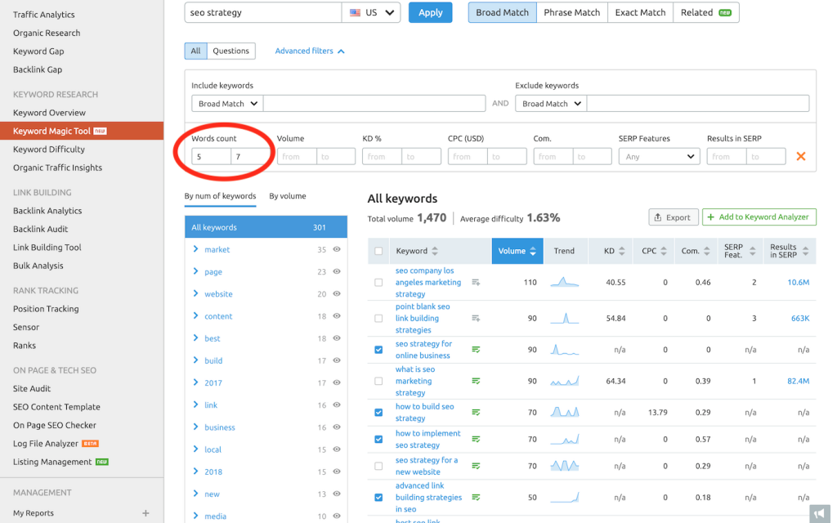Open Backlink Analytics in sidebar
Screen dimensions: 837x523
point(47,211)
